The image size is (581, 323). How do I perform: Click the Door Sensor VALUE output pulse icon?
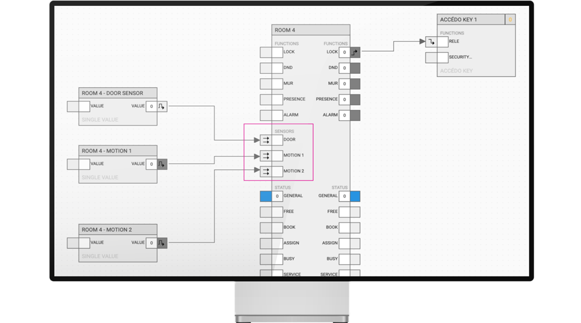click(x=162, y=106)
